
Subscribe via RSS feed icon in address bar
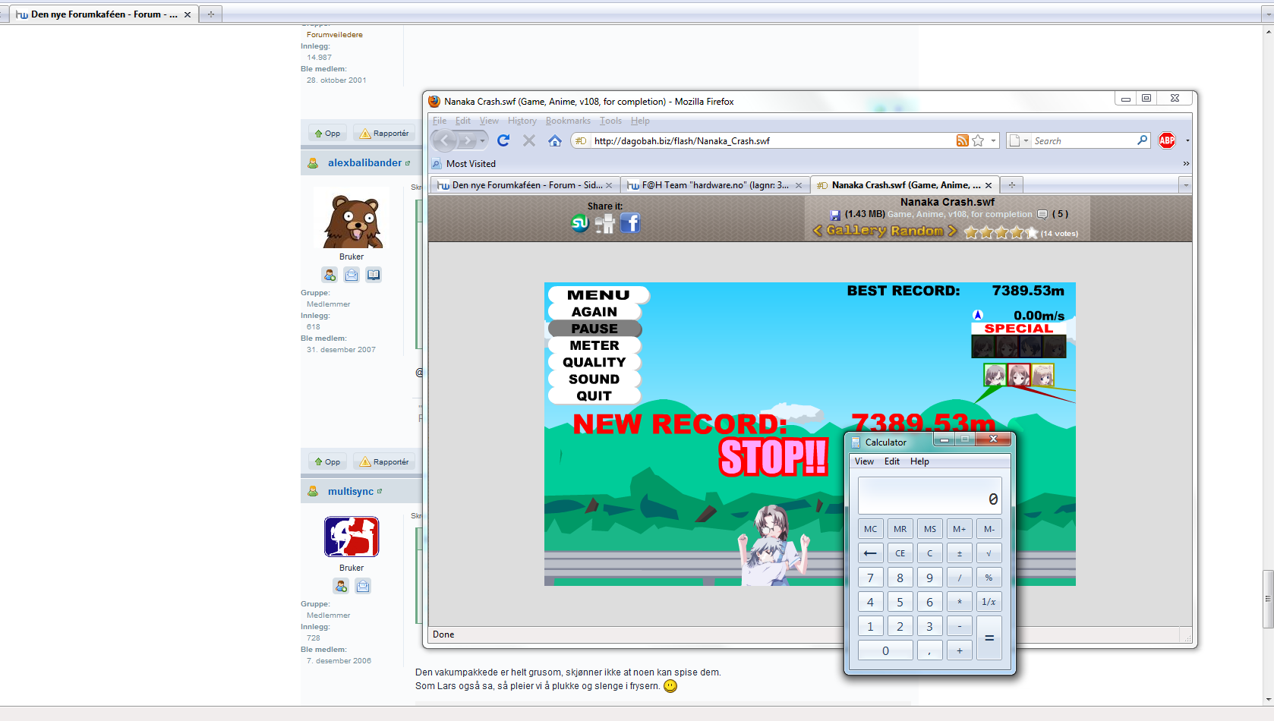point(962,140)
